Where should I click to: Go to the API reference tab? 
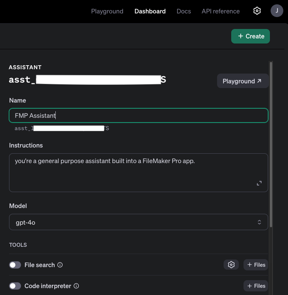pos(220,11)
